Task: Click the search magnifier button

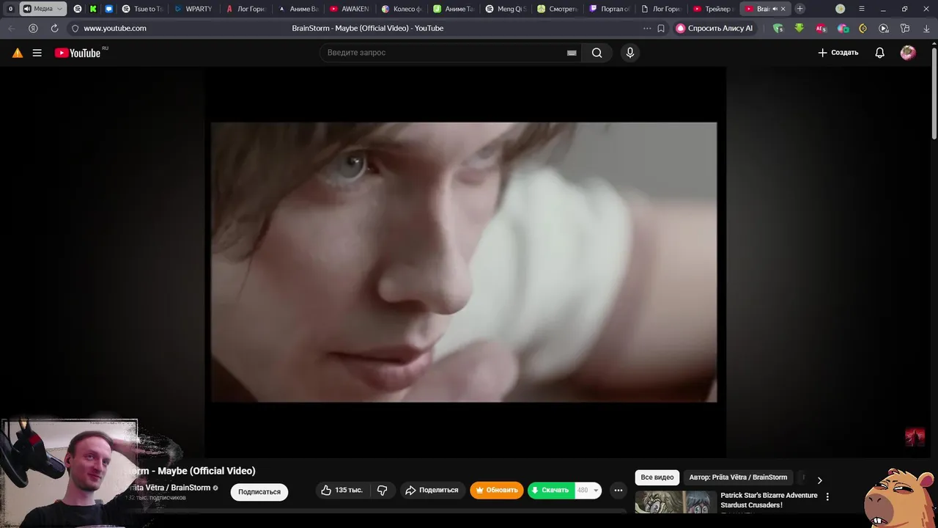Action: 597,53
